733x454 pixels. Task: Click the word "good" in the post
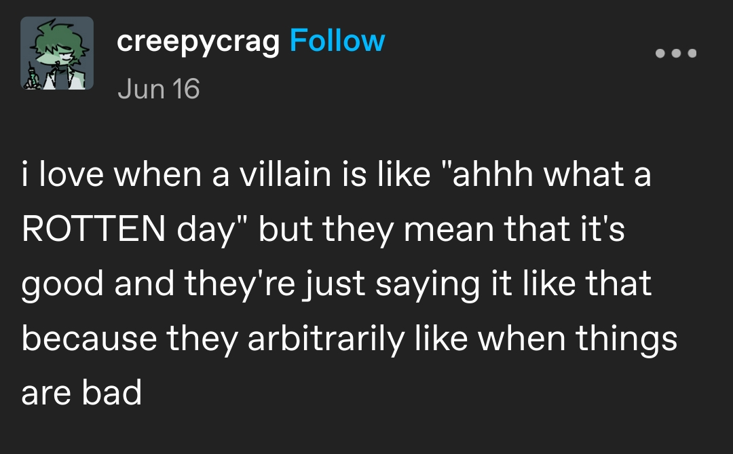click(62, 286)
